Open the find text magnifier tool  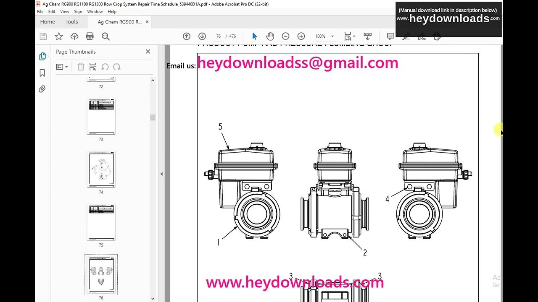tap(105, 36)
